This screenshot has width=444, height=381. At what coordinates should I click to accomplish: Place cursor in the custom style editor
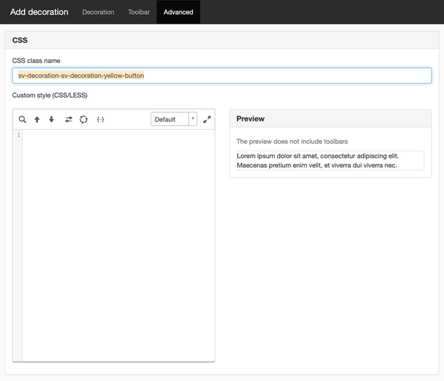pyautogui.click(x=119, y=245)
